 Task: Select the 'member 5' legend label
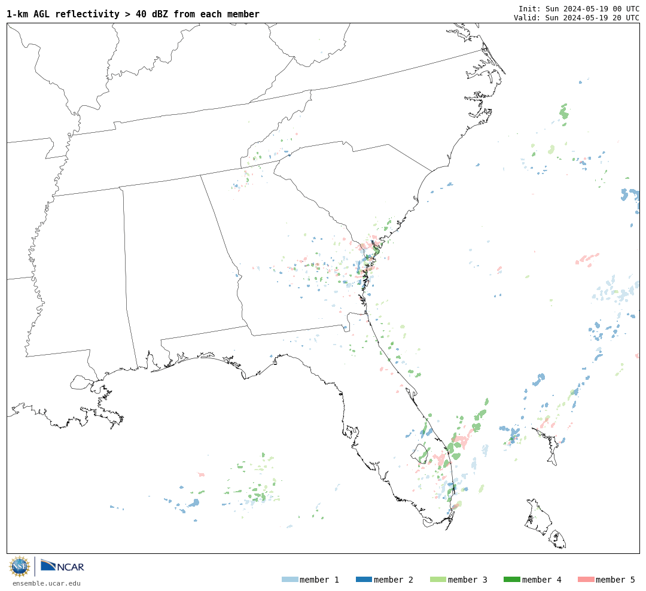615,580
